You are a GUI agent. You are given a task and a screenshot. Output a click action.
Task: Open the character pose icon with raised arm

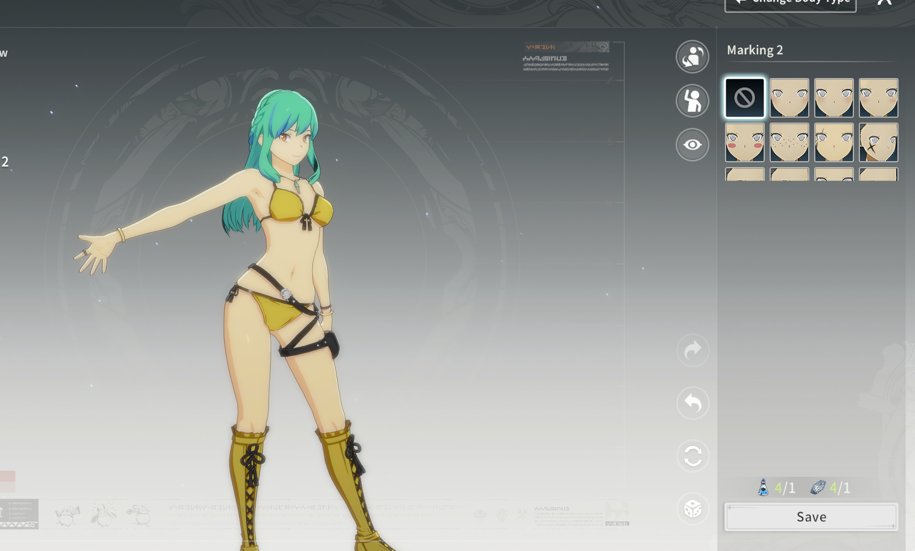pos(692,101)
